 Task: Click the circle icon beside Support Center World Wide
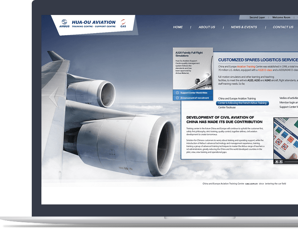(177, 93)
